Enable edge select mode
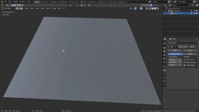 (19, 8)
